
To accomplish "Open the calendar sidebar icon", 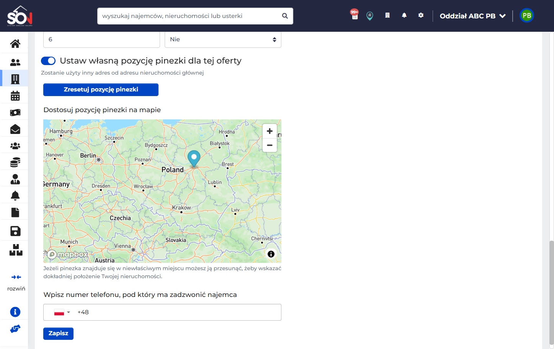I will tap(15, 96).
